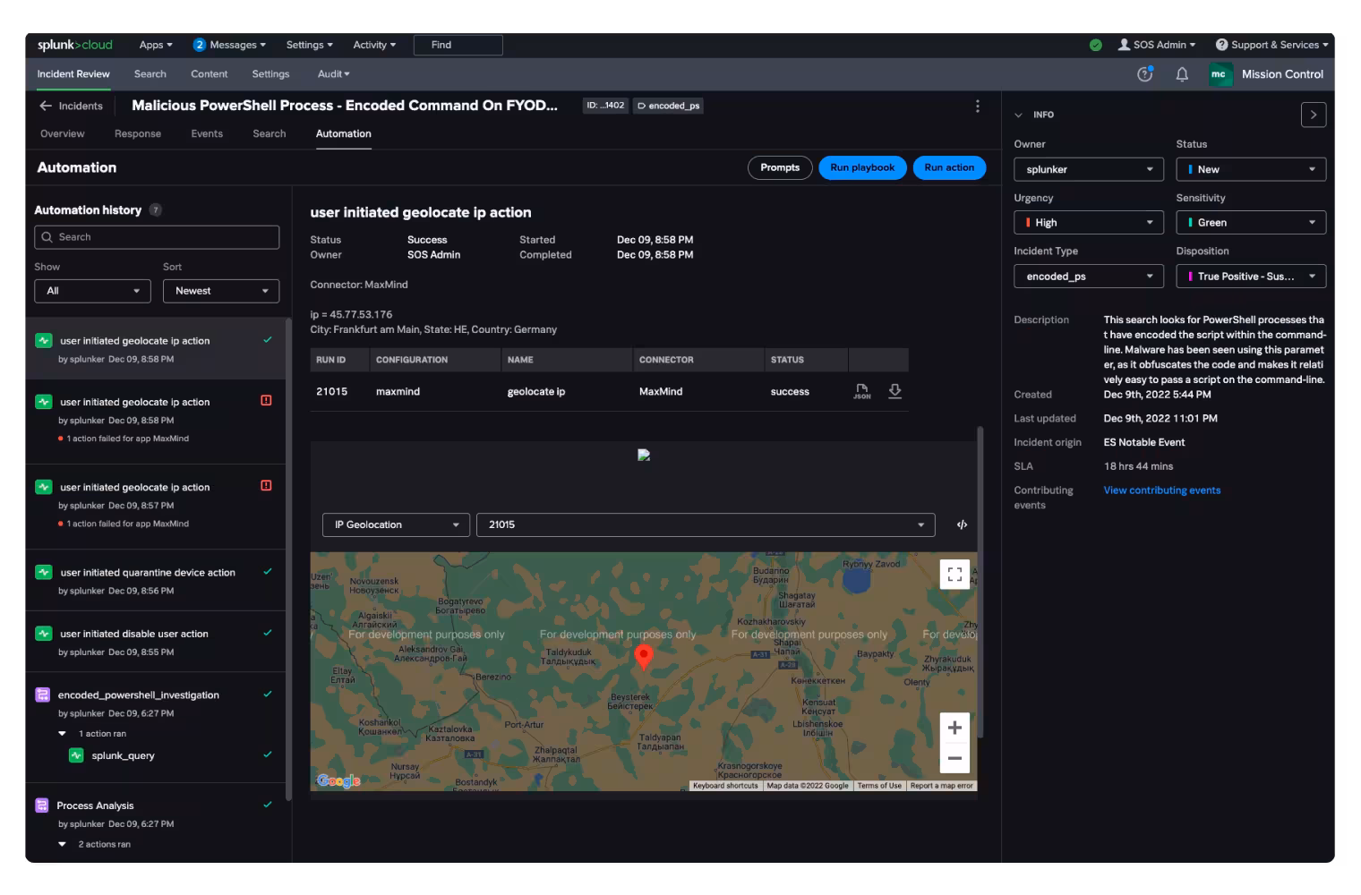Download results for run 21015
The width and height of the screenshot is (1361, 895).
(x=894, y=391)
